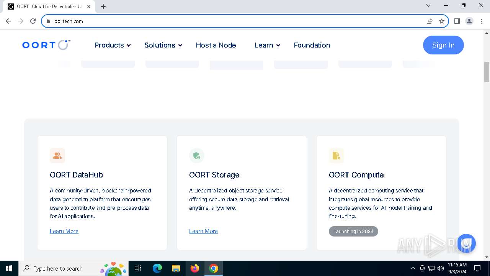This screenshot has width=490, height=276.
Task: Click the OORT Storage shield icon
Action: point(197,156)
